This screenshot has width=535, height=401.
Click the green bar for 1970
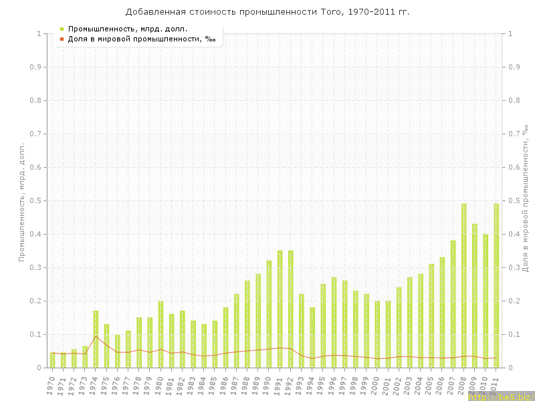pyautogui.click(x=52, y=360)
